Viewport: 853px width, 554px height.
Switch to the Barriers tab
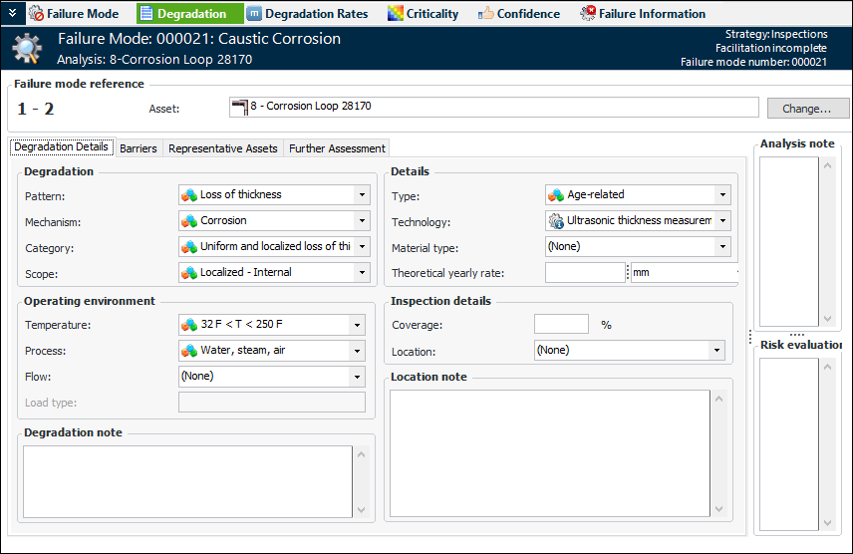coord(138,148)
